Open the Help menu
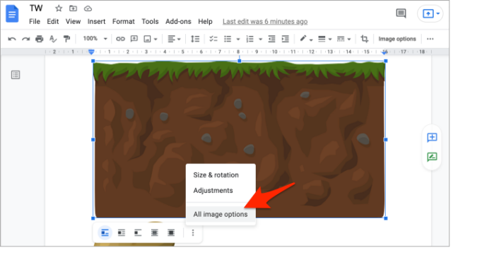The image size is (477, 274). click(x=205, y=22)
